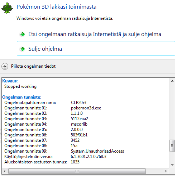Collapse details with the Piilota chevron button

click(x=5, y=66)
